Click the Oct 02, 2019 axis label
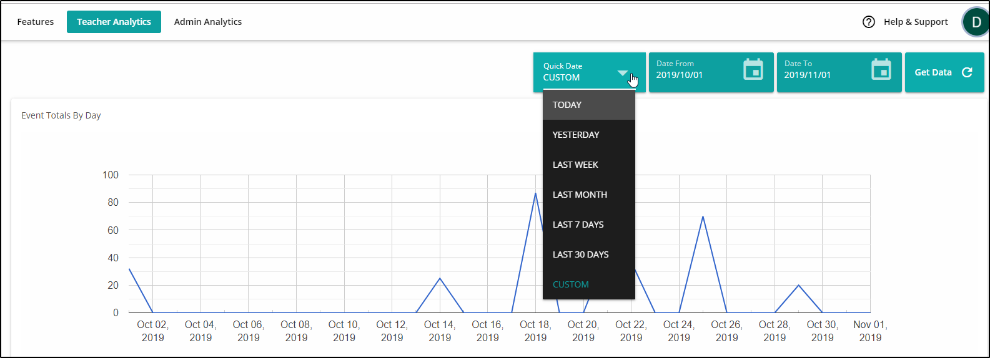990x358 pixels. pyautogui.click(x=153, y=331)
